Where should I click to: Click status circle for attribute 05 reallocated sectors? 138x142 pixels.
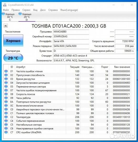pyautogui.click(x=6, y=87)
